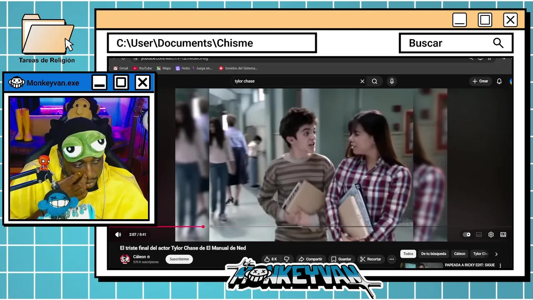533x300 pixels.
Task: Maximize the Chisme explorer window
Action: point(485,20)
